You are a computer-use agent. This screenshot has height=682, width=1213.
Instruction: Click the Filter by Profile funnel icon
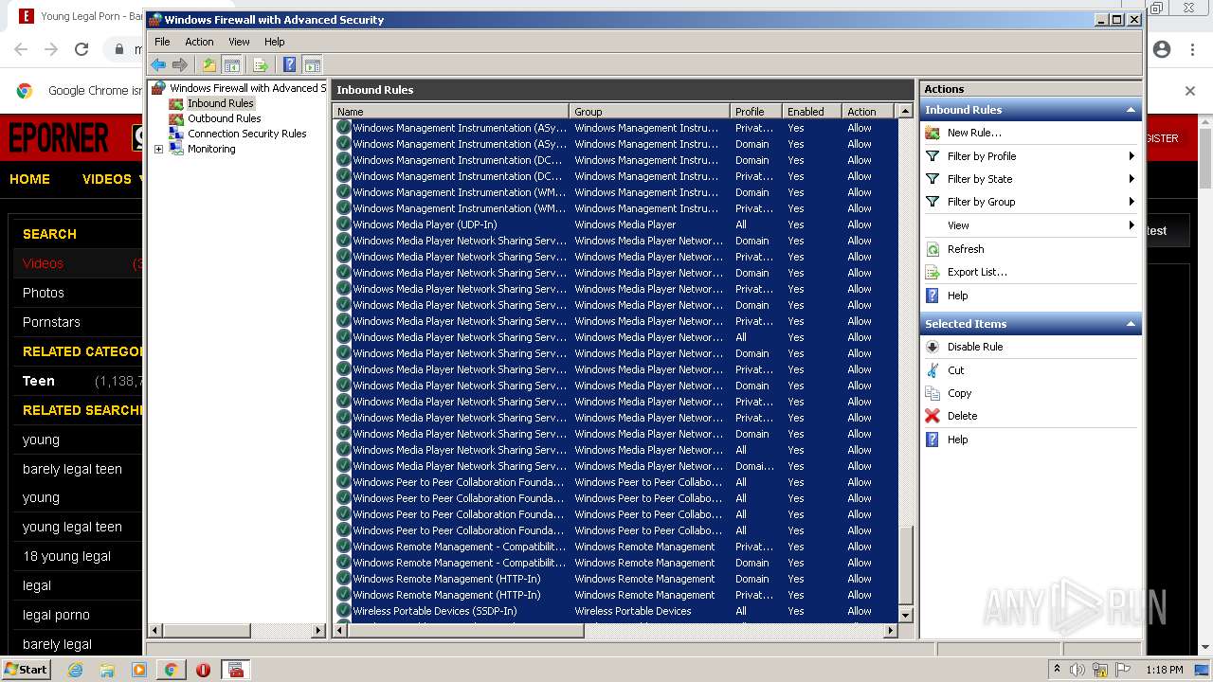[932, 156]
